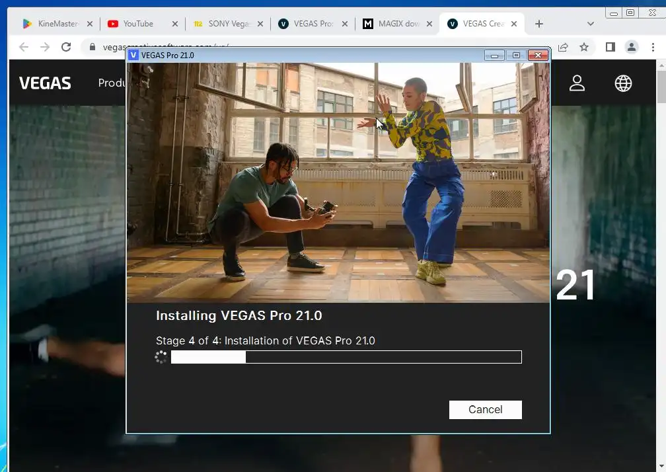Close the VEGAS Pro tab
Image resolution: width=666 pixels, height=472 pixels.
[x=345, y=24]
